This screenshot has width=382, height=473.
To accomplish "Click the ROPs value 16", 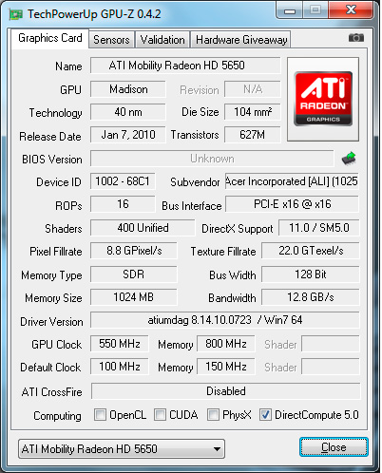I will [x=123, y=204].
